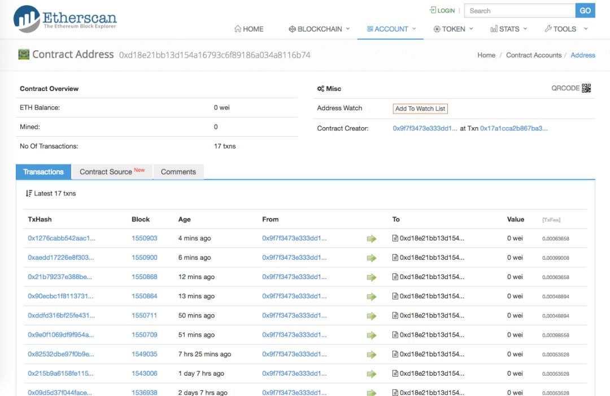Viewport: 610px width, 396px height.
Task: Open transaction 0x1276cabb542aac1... link
Action: tap(62, 238)
